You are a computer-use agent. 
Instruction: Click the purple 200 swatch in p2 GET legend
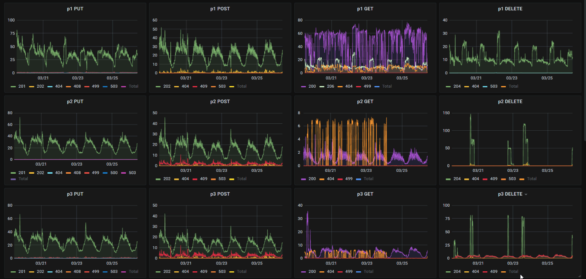(x=303, y=179)
